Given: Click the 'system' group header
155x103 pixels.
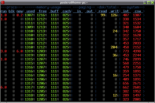Looking at the screenshot, I should click(133, 7).
